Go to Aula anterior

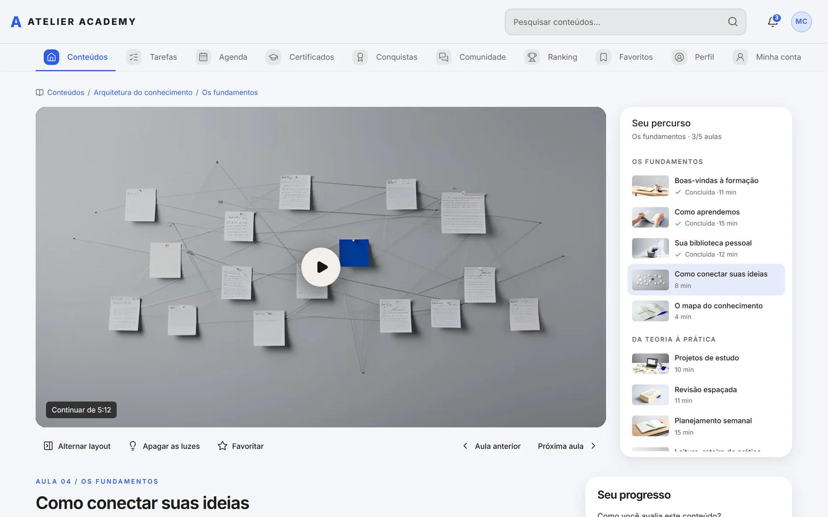(491, 446)
